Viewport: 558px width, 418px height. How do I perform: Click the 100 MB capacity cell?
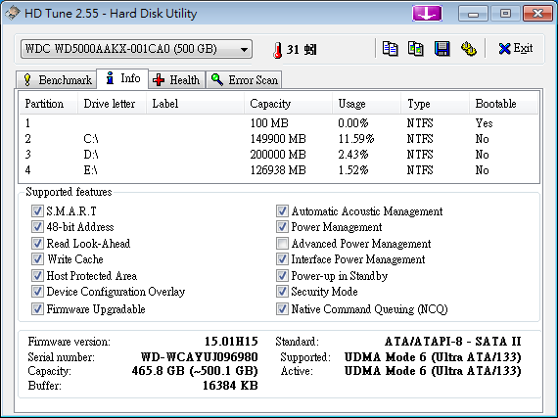(x=269, y=123)
